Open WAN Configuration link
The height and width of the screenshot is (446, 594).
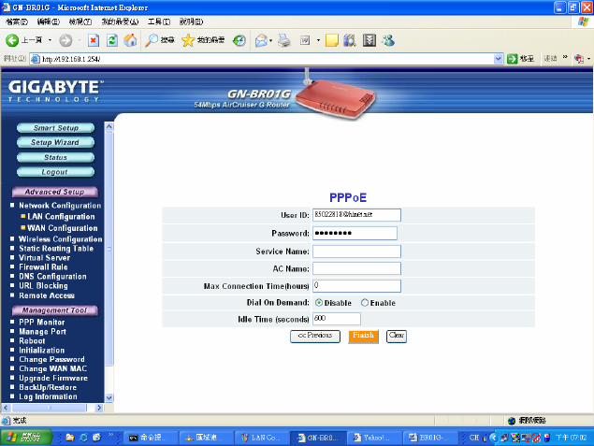(x=63, y=228)
